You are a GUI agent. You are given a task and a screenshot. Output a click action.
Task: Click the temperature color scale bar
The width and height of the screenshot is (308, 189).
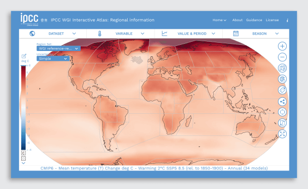click(23, 108)
